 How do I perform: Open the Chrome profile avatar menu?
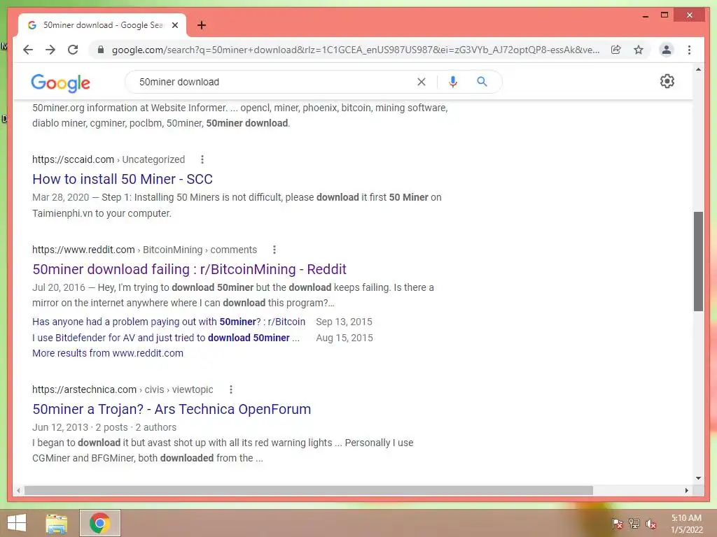(667, 50)
